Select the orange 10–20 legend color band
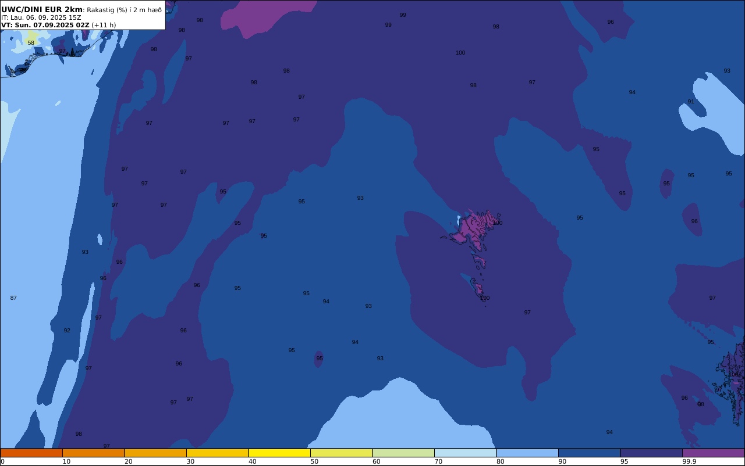Image resolution: width=745 pixels, height=466 pixels. point(93,453)
